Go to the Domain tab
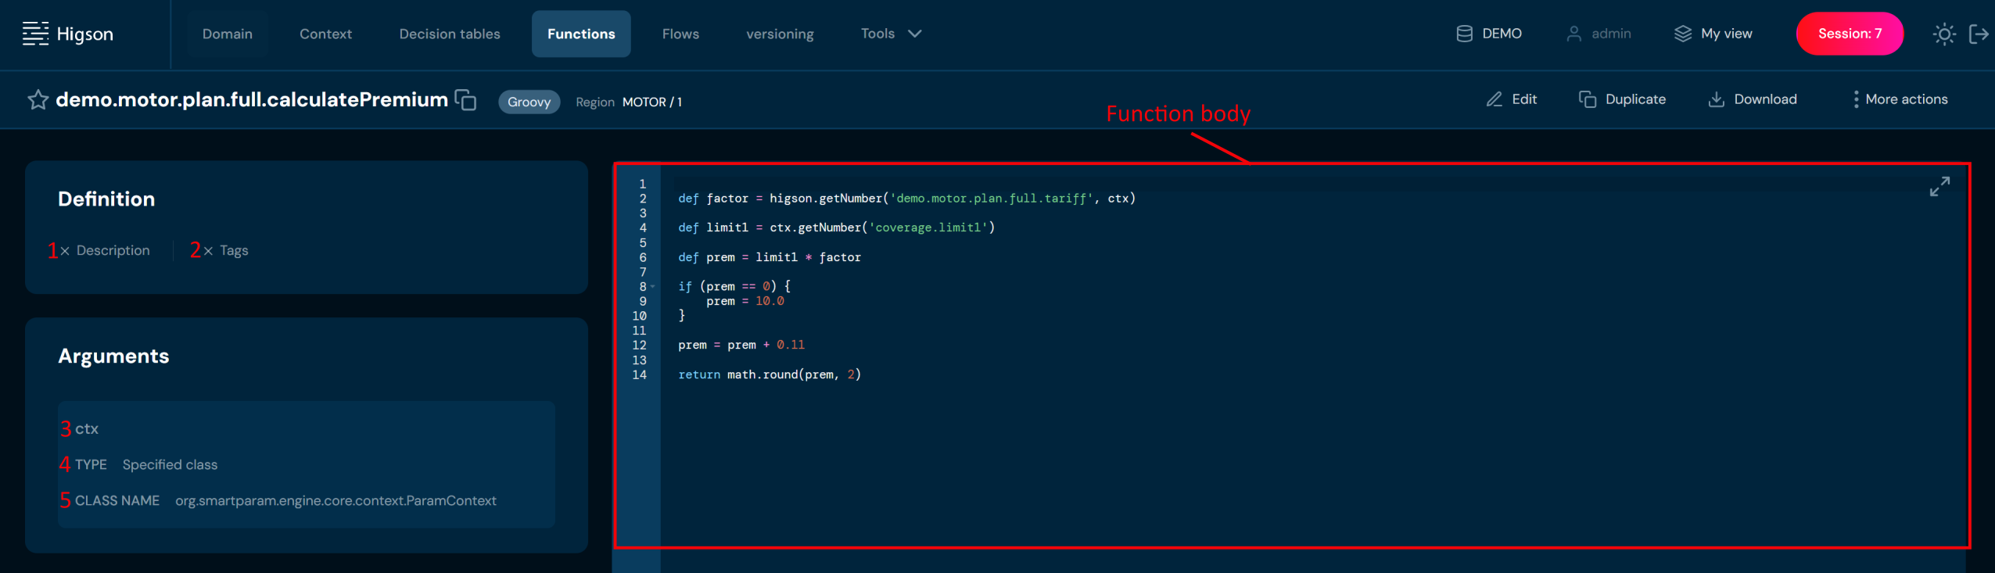 pyautogui.click(x=227, y=34)
